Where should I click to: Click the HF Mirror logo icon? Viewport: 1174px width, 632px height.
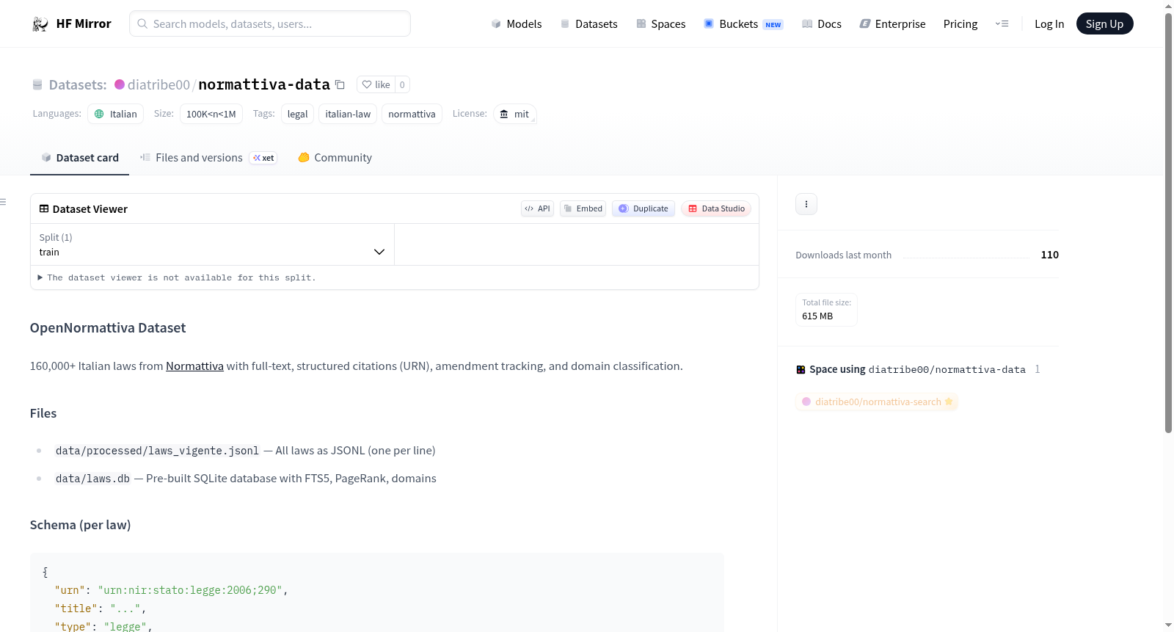(x=40, y=24)
